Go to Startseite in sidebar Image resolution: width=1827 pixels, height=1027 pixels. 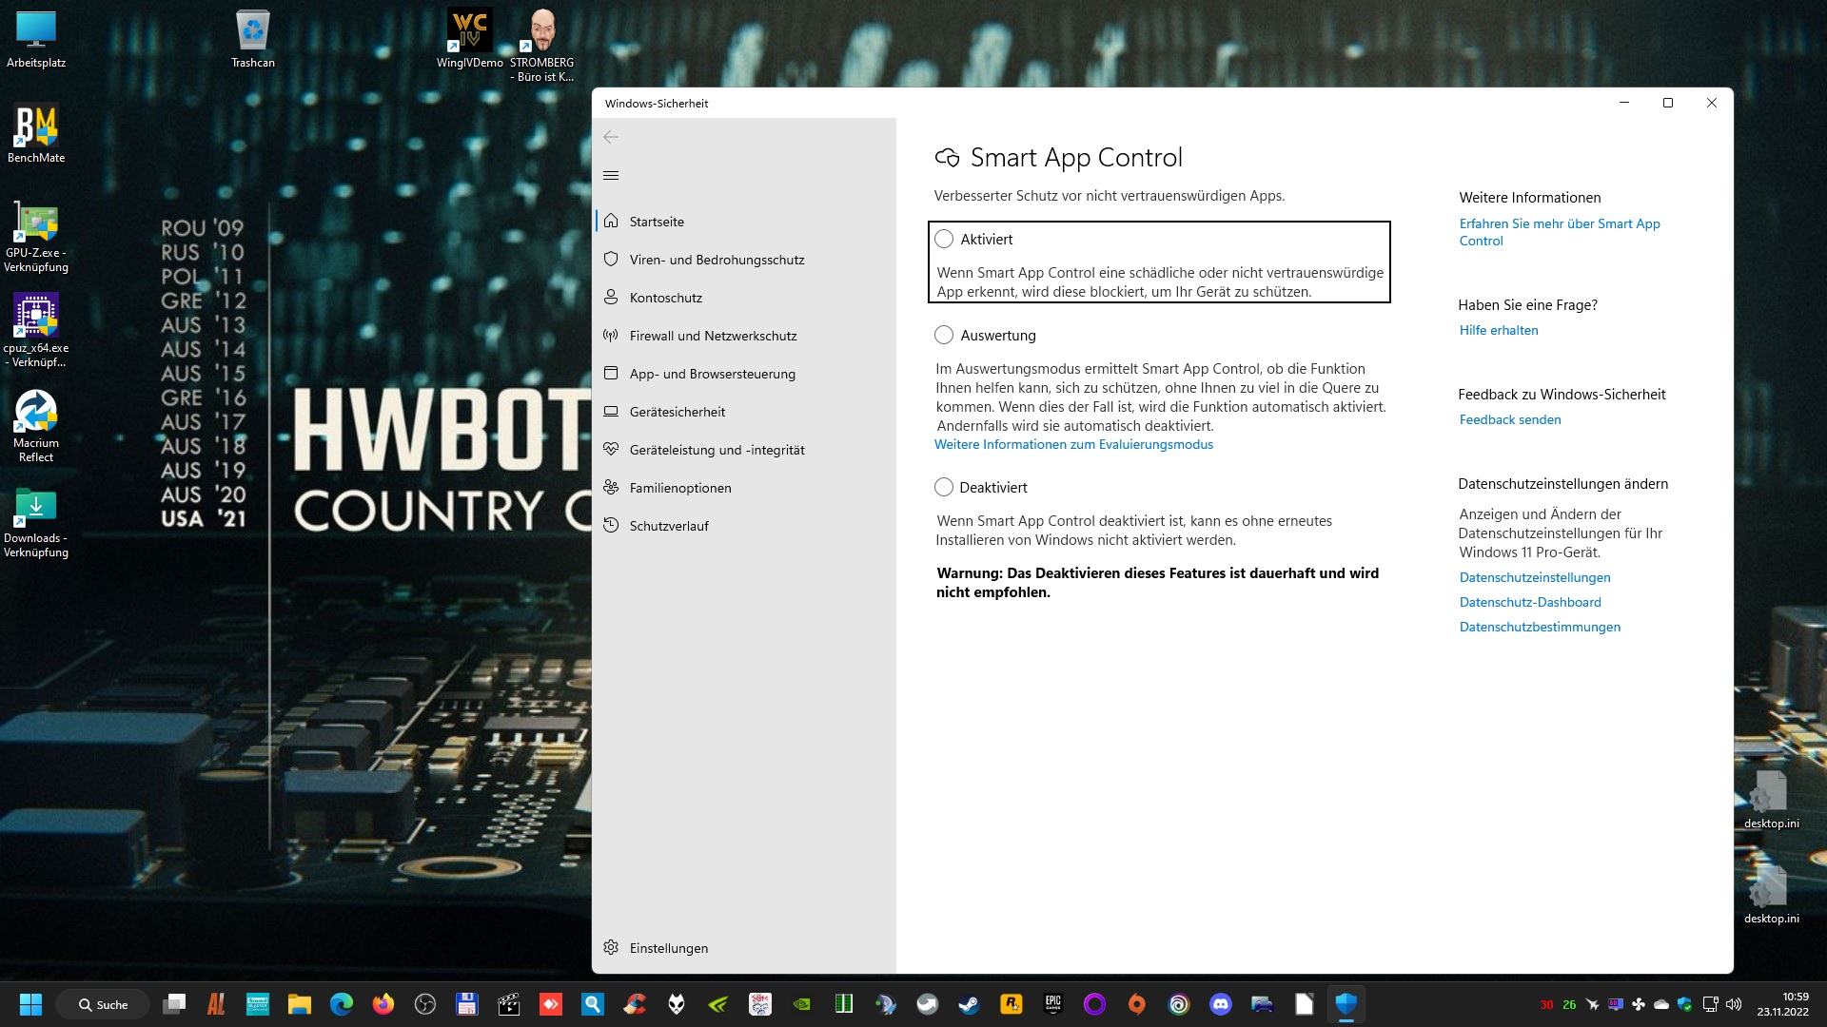[x=657, y=222]
